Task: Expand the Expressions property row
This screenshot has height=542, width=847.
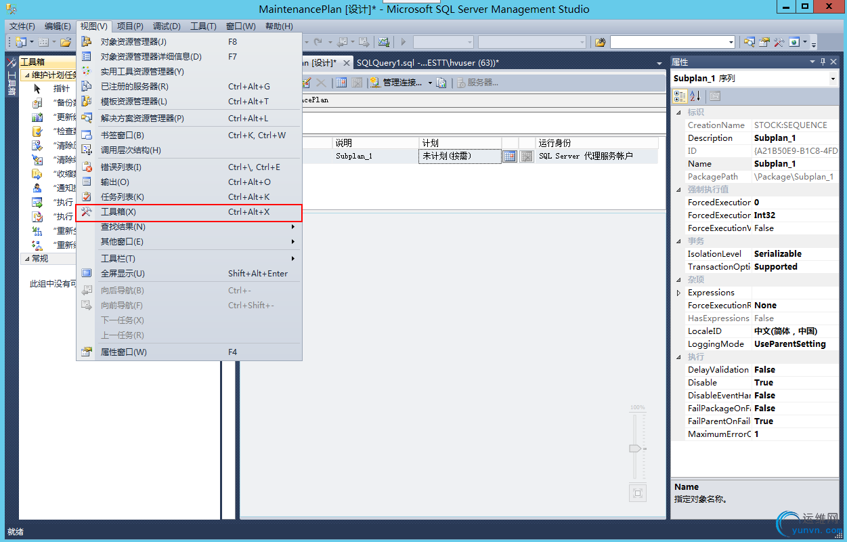Action: (x=679, y=293)
